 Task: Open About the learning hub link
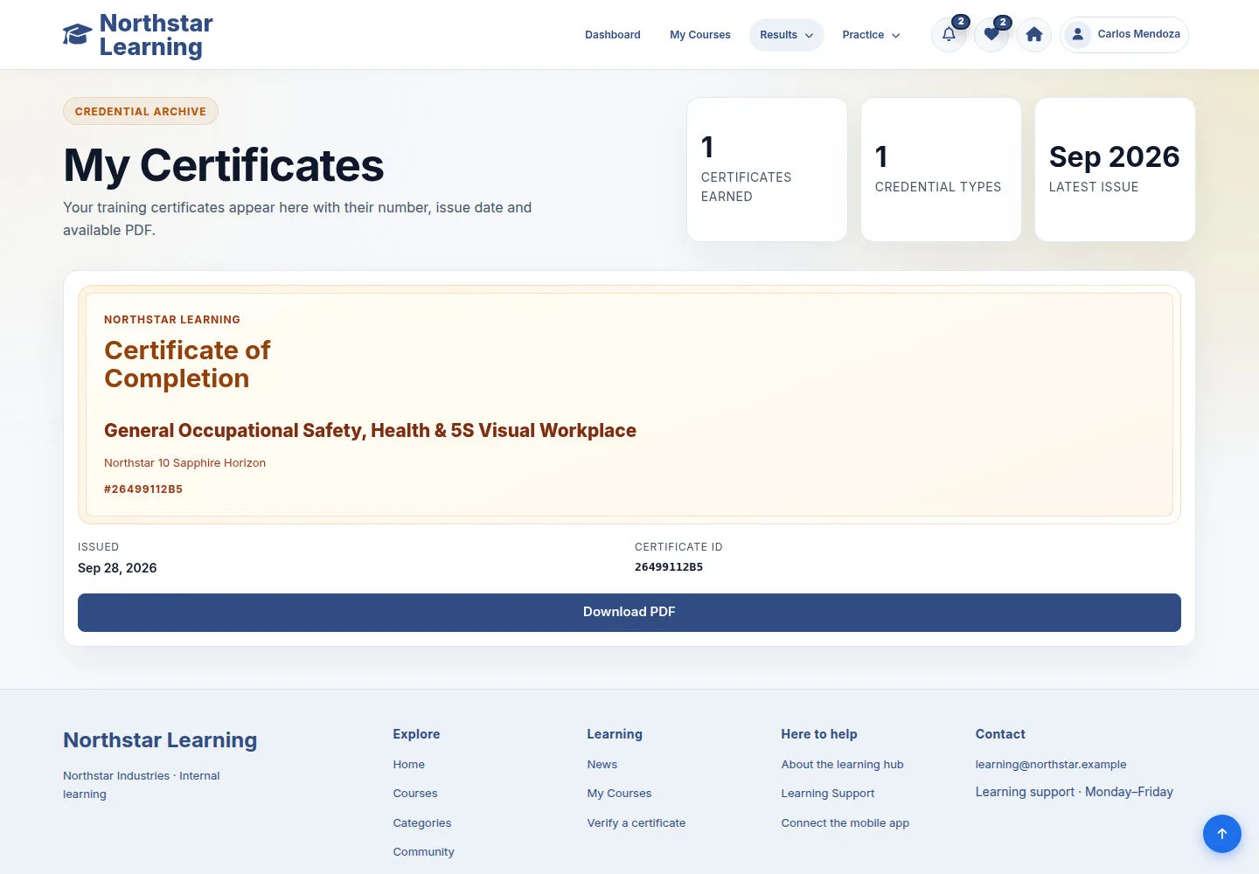click(843, 764)
